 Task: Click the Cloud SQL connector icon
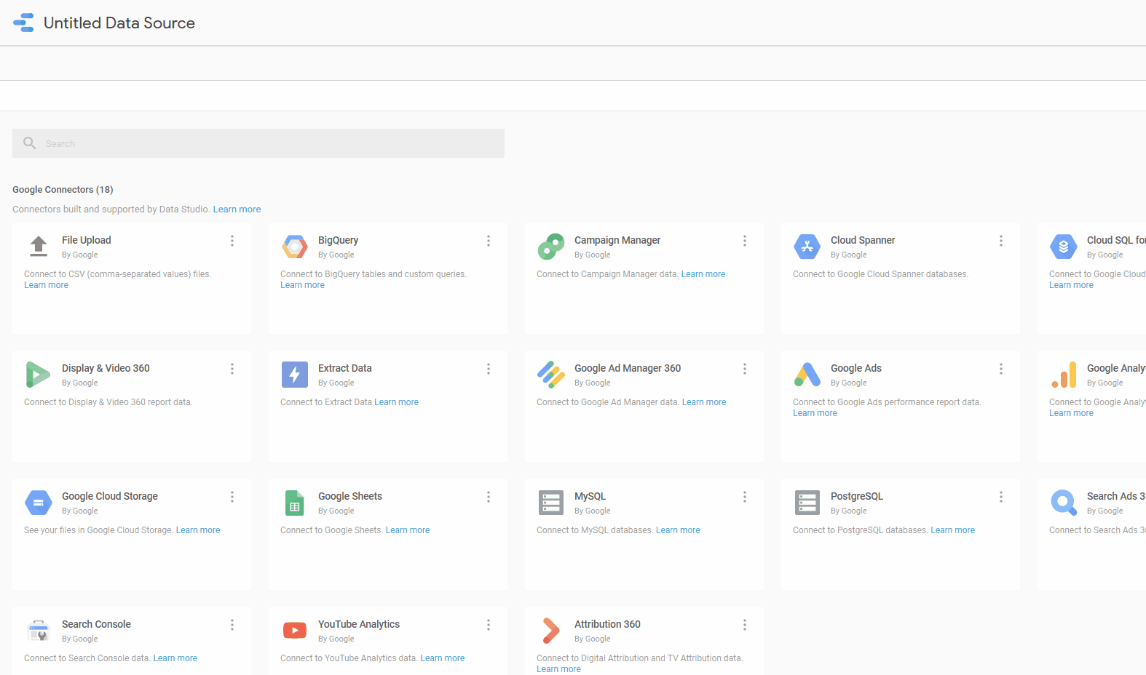point(1064,247)
